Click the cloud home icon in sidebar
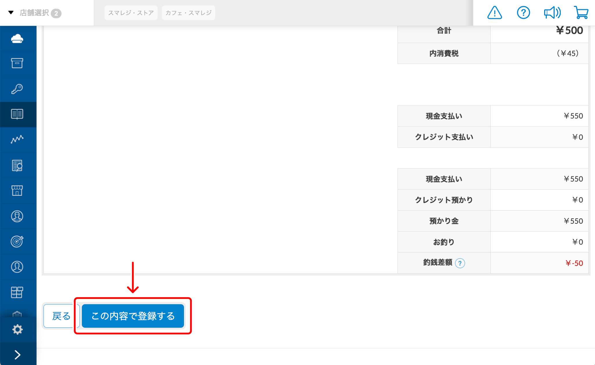Screen dimensions: 595x365 tap(17, 38)
